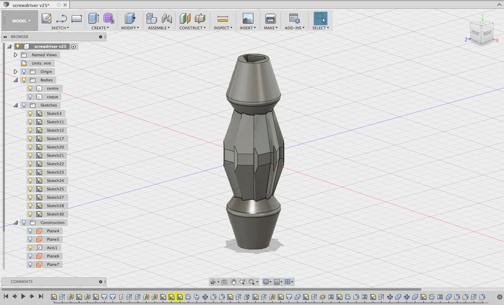Expand the document tab bar chevron
The height and width of the screenshot is (305, 504).
499,5
